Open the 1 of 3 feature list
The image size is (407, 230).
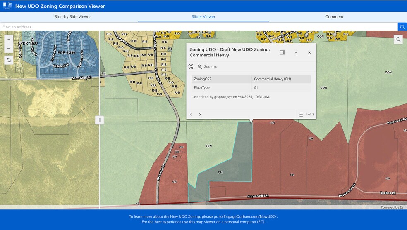coord(306,114)
